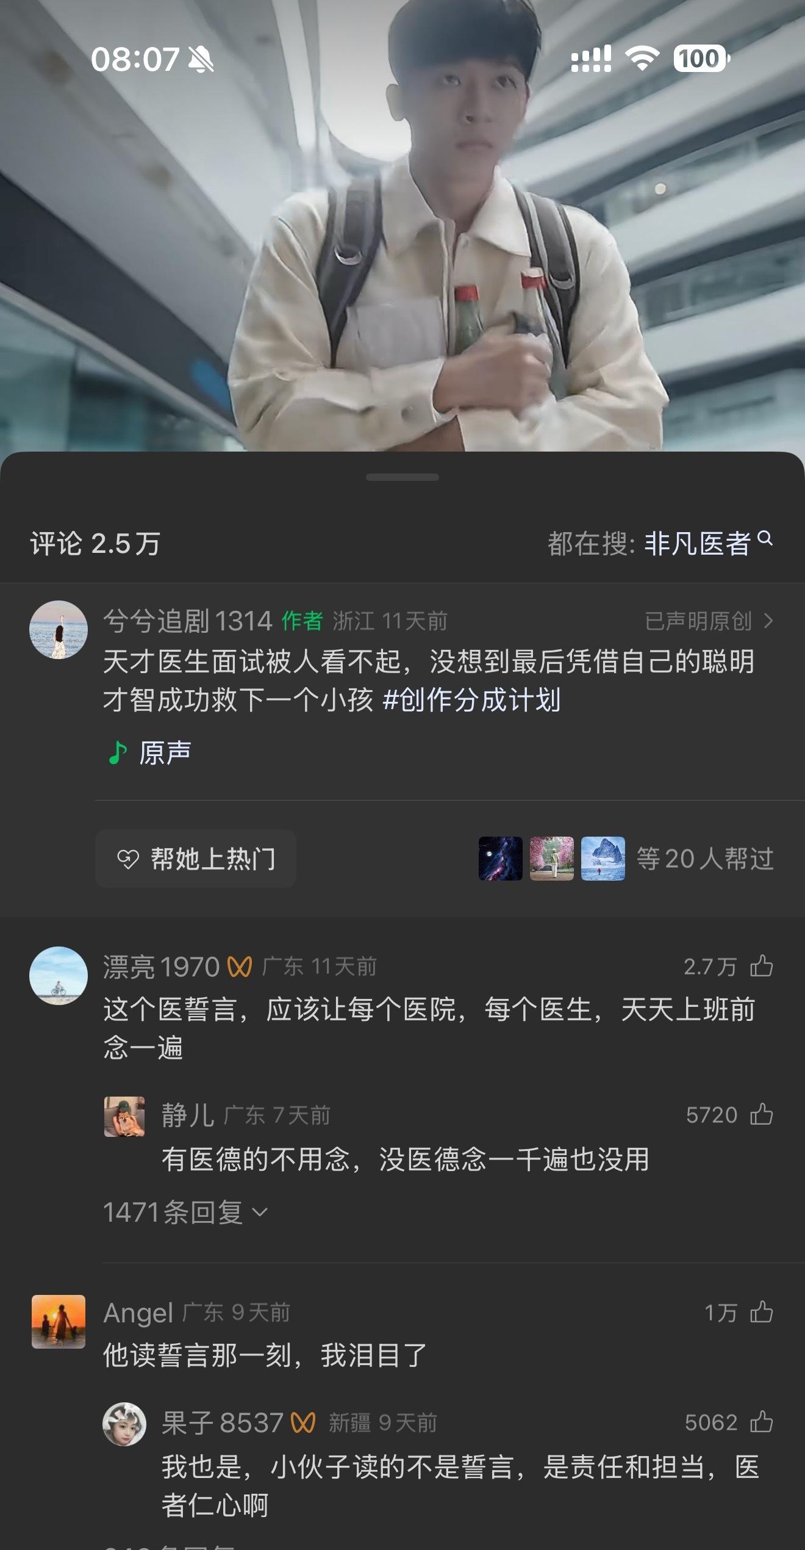Image resolution: width=805 pixels, height=1550 pixels.
Task: Like 静儿's reply with 5720 likes
Action: [x=761, y=1115]
